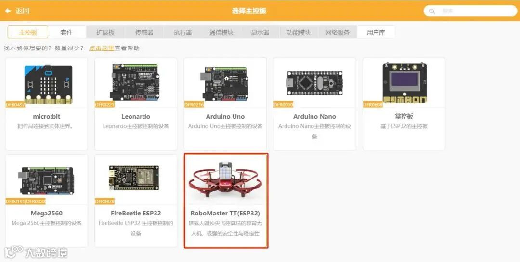The height and width of the screenshot is (262, 520).
Task: Select the 主控板 tab
Action: pos(28,32)
